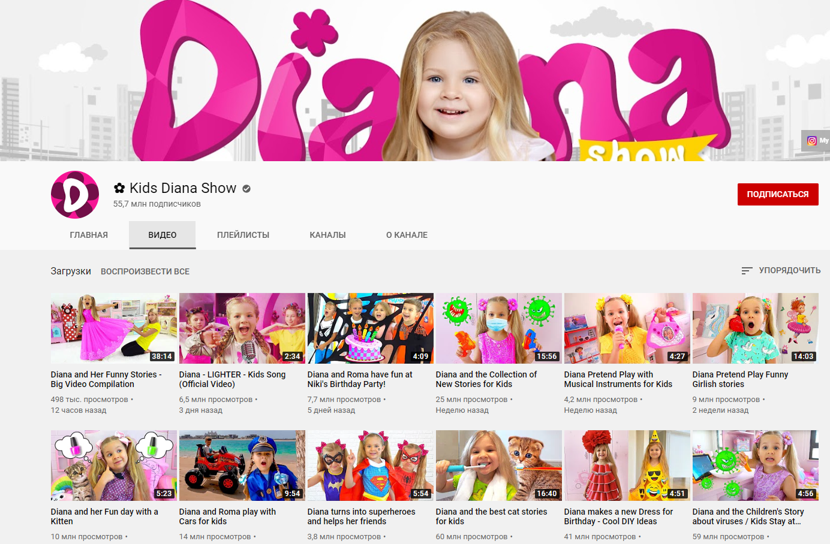The width and height of the screenshot is (830, 544).
Task: Open 'Diana and Roma play with Cars' title
Action: (x=227, y=516)
